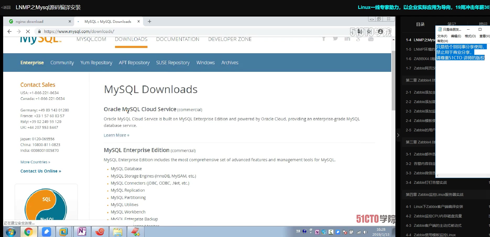Open the 笔记 tab in course panel
Image resolution: width=490 pixels, height=237 pixels.
click(x=452, y=24)
